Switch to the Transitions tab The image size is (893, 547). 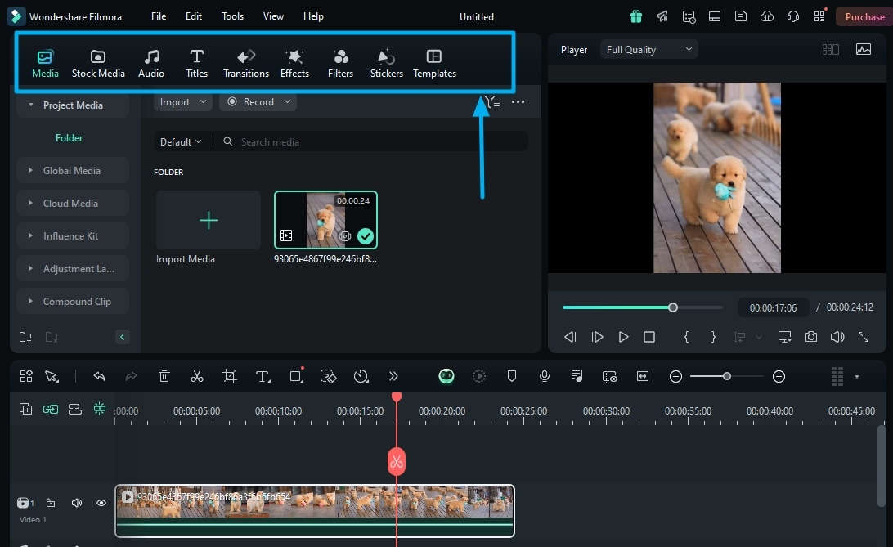pyautogui.click(x=246, y=63)
